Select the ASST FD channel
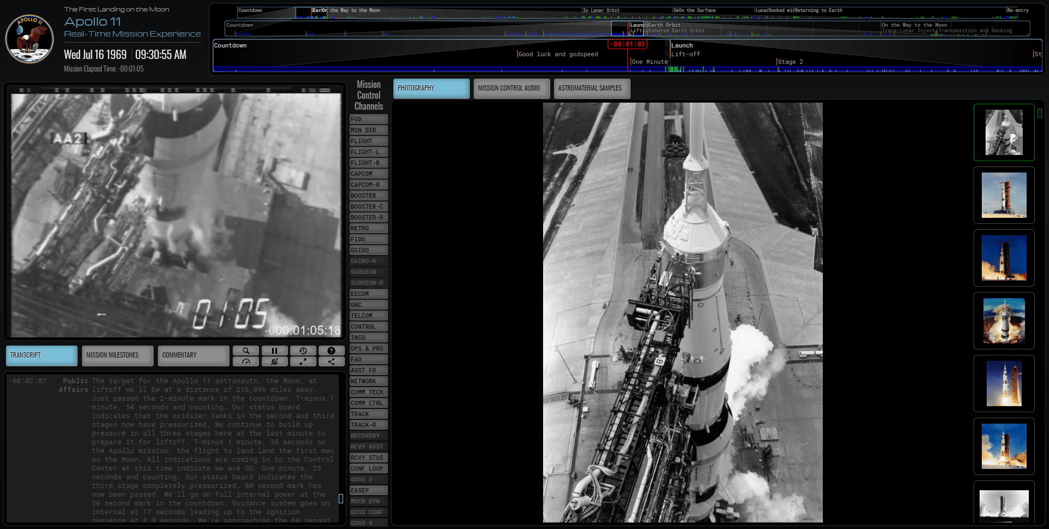 [x=369, y=370]
